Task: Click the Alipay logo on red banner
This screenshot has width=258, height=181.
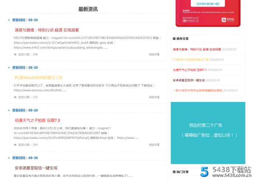Action: click(230, 20)
